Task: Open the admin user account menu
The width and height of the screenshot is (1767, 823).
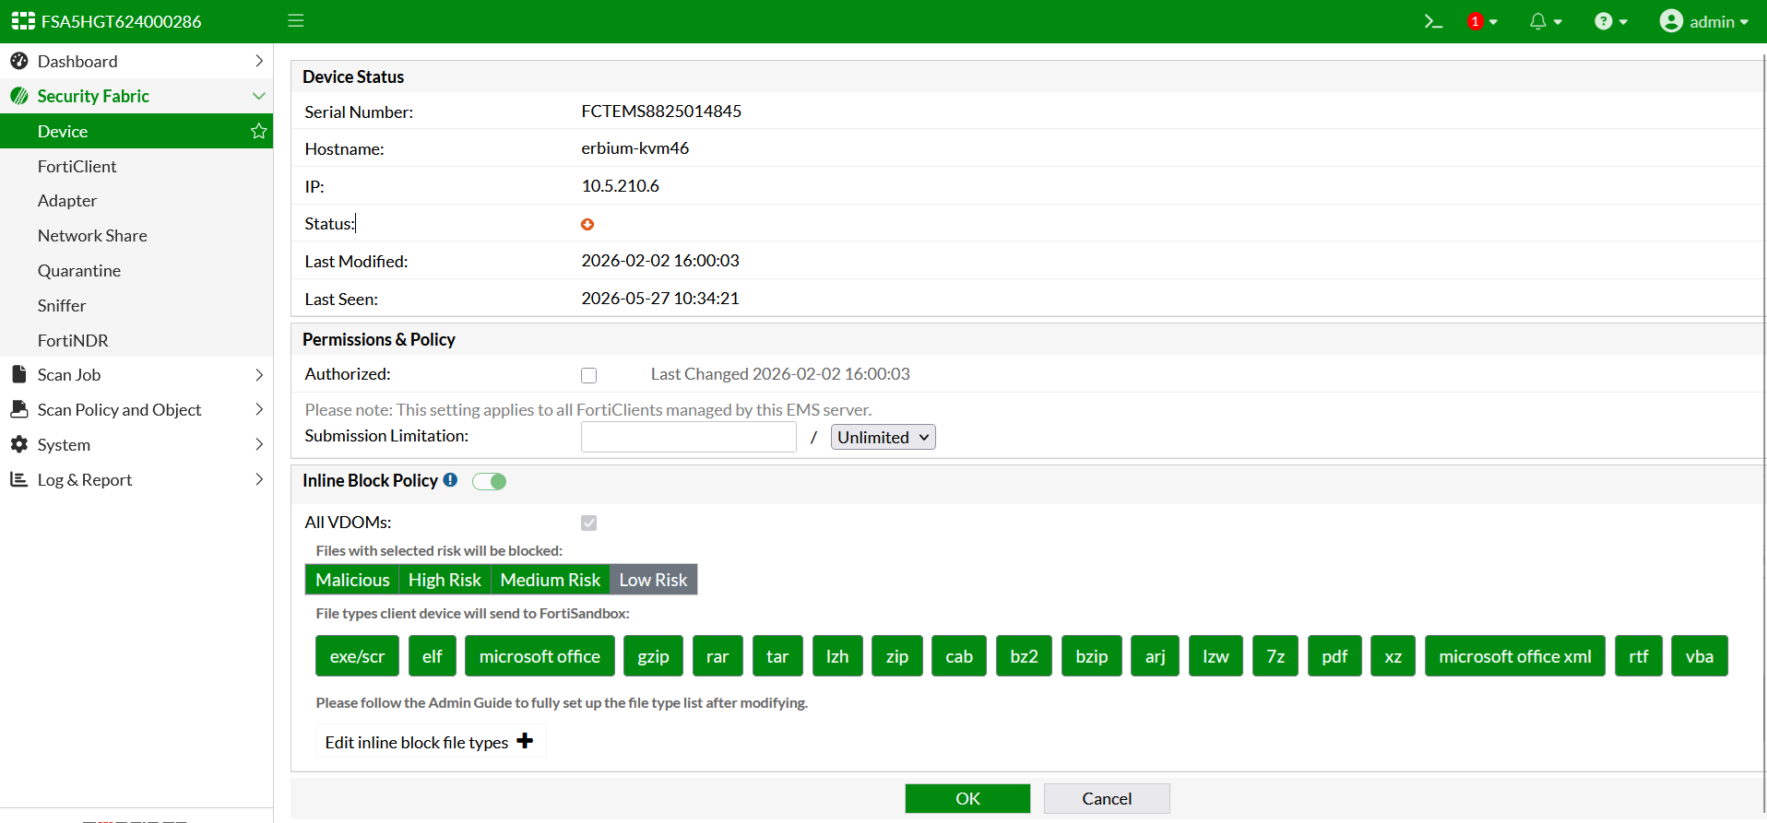Action: 1703,21
